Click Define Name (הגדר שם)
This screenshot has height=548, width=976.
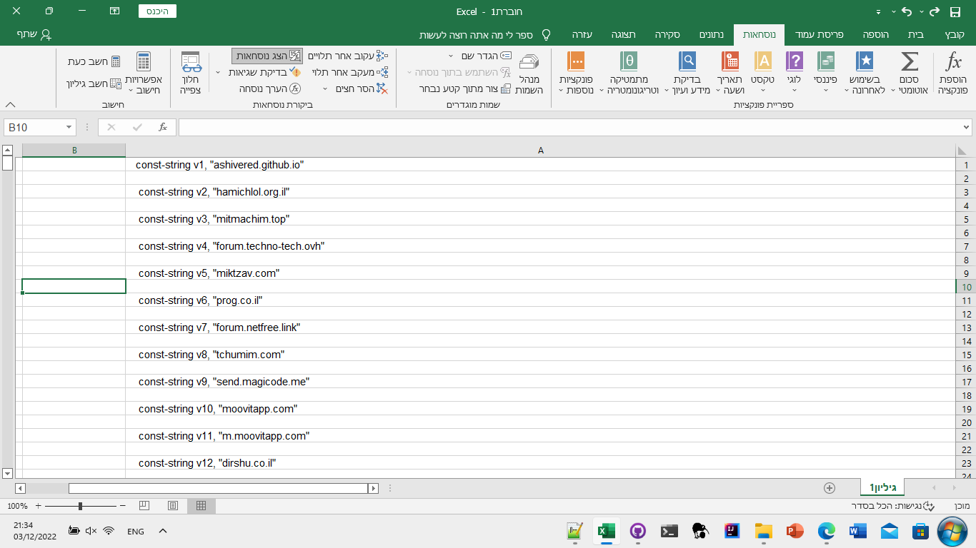(x=484, y=56)
